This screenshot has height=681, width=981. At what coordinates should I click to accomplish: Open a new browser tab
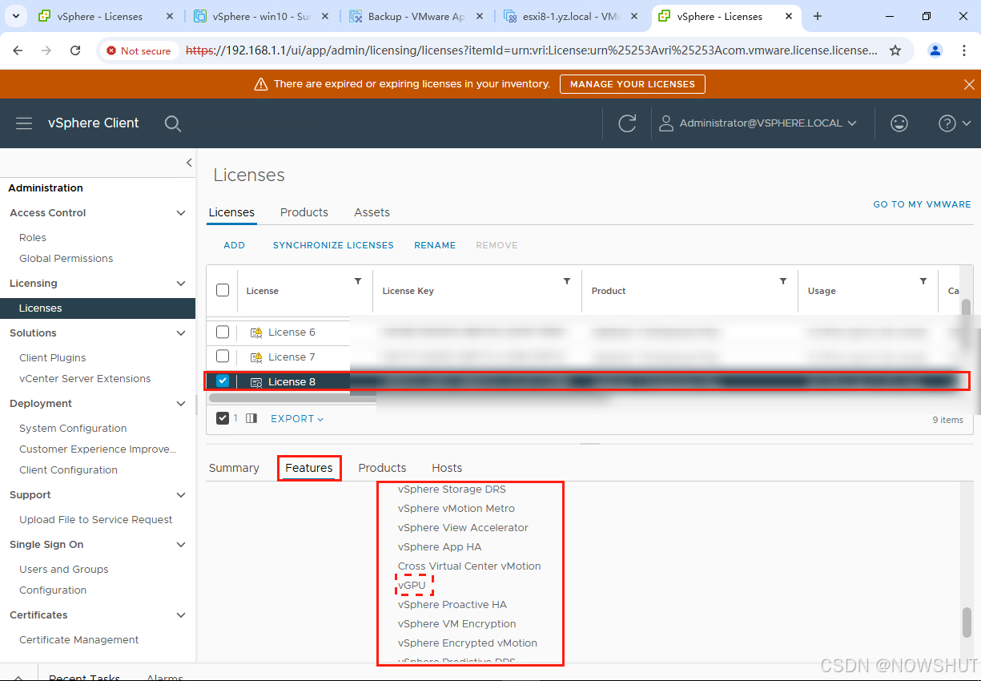coord(818,16)
